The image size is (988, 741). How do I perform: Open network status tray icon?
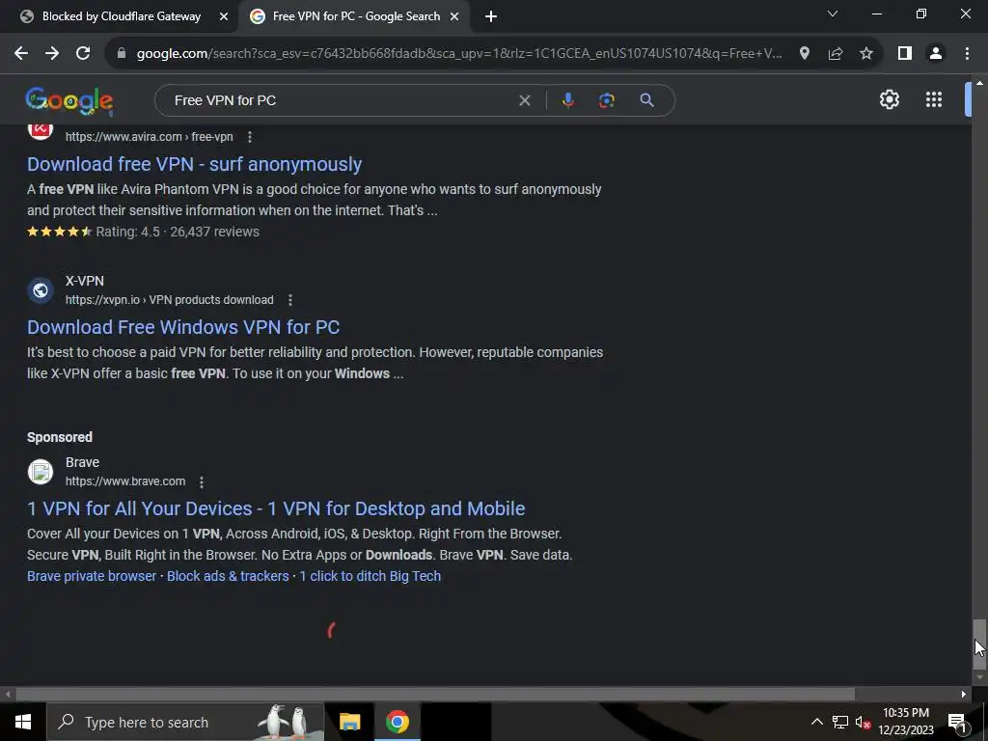840,722
